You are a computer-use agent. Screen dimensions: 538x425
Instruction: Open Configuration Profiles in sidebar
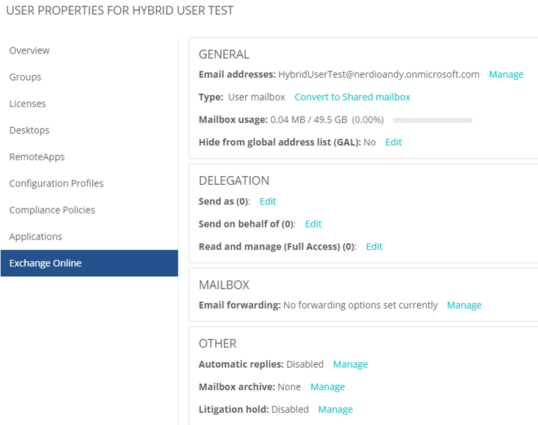(x=56, y=183)
